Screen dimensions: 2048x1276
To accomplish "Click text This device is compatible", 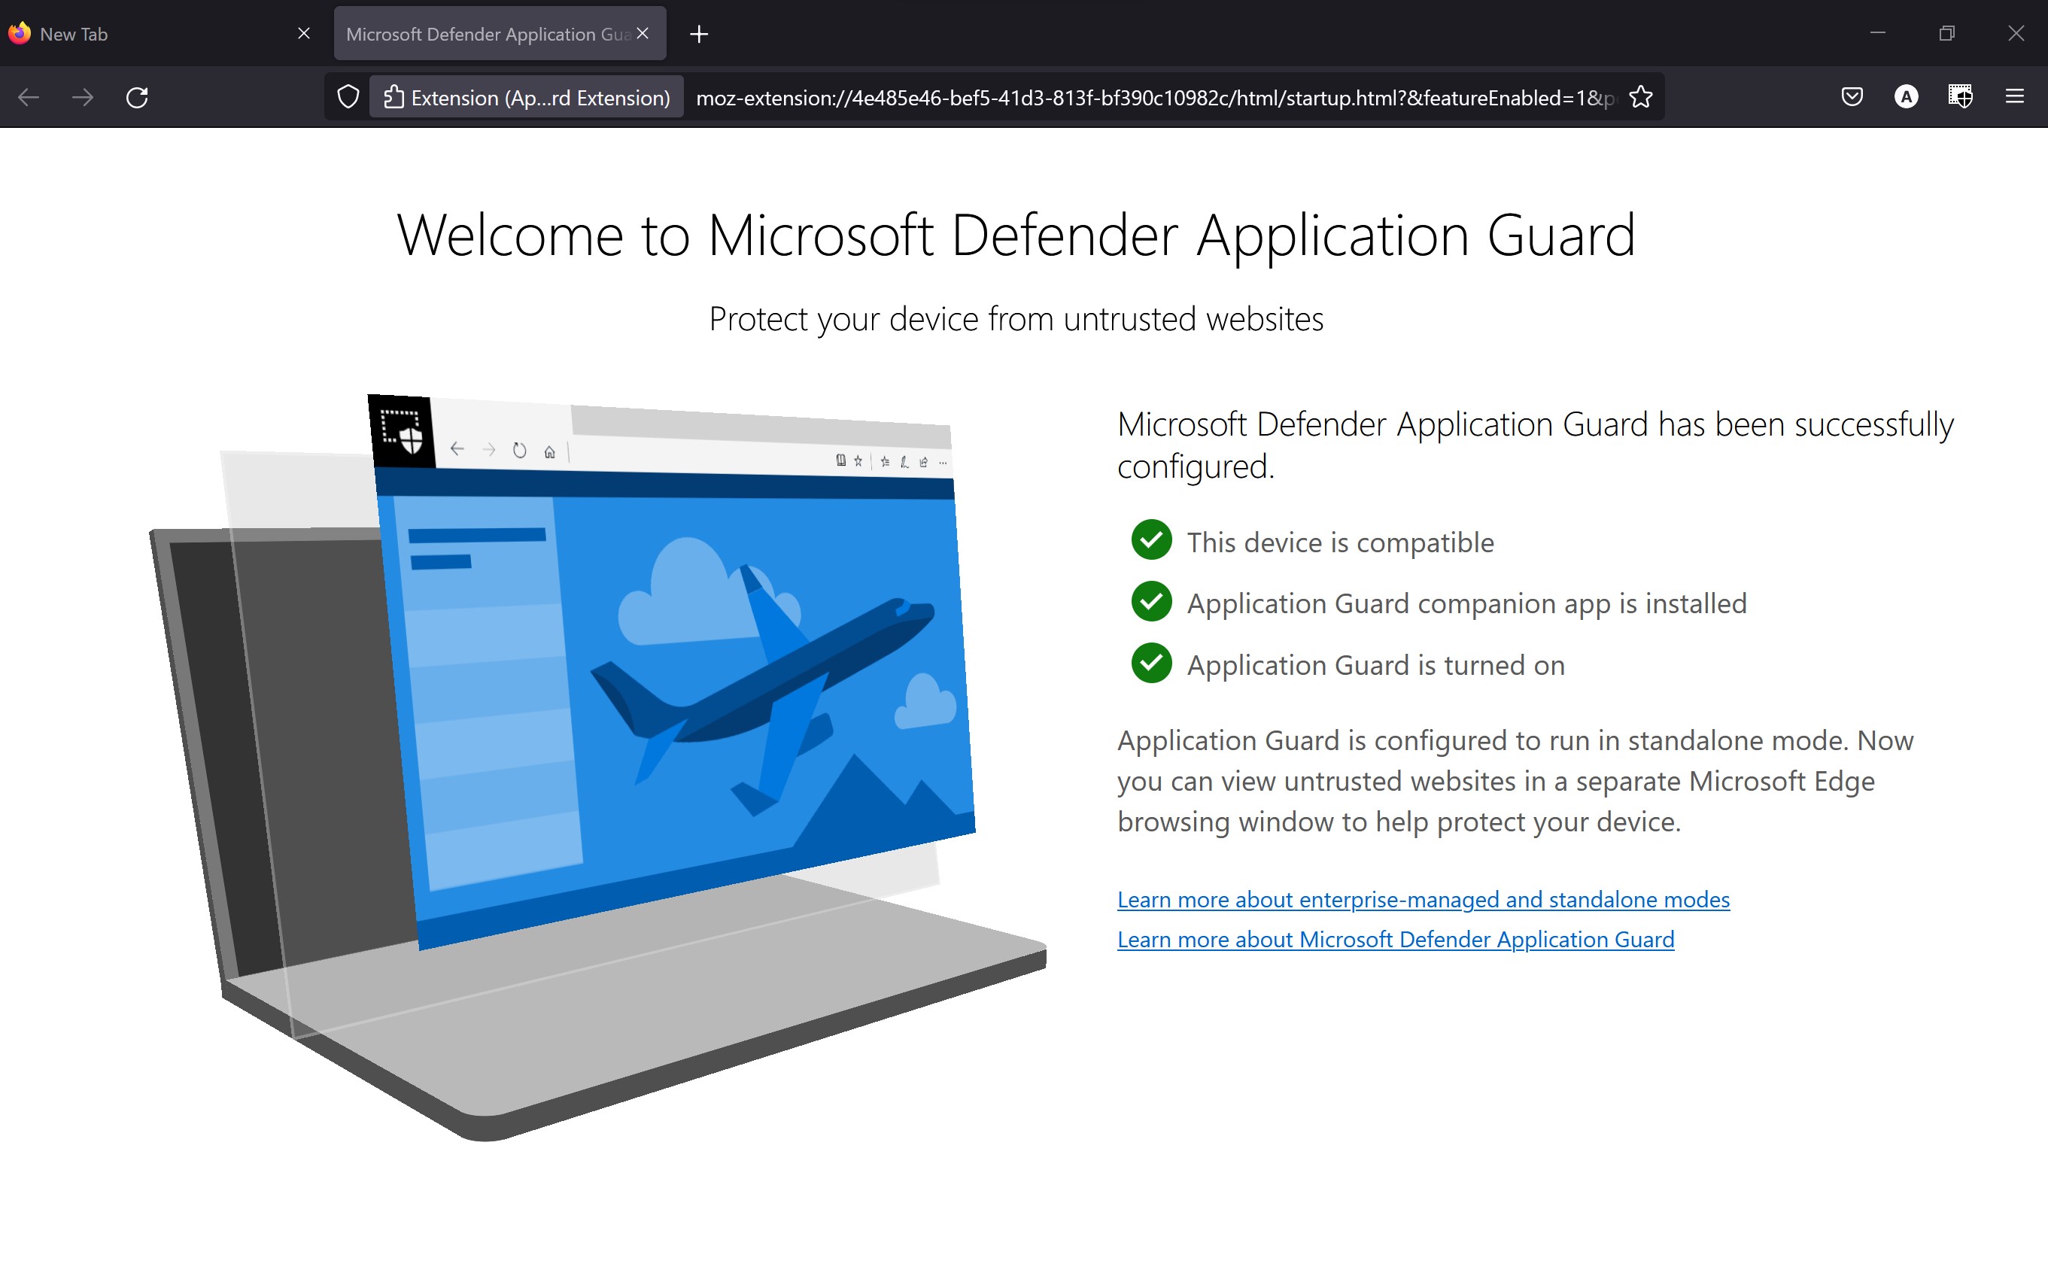I will click(1340, 542).
